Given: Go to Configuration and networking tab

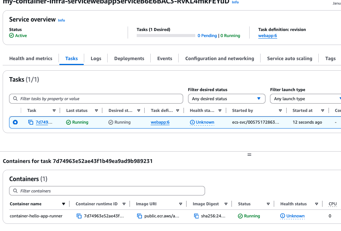Looking at the screenshot, I should click(219, 59).
